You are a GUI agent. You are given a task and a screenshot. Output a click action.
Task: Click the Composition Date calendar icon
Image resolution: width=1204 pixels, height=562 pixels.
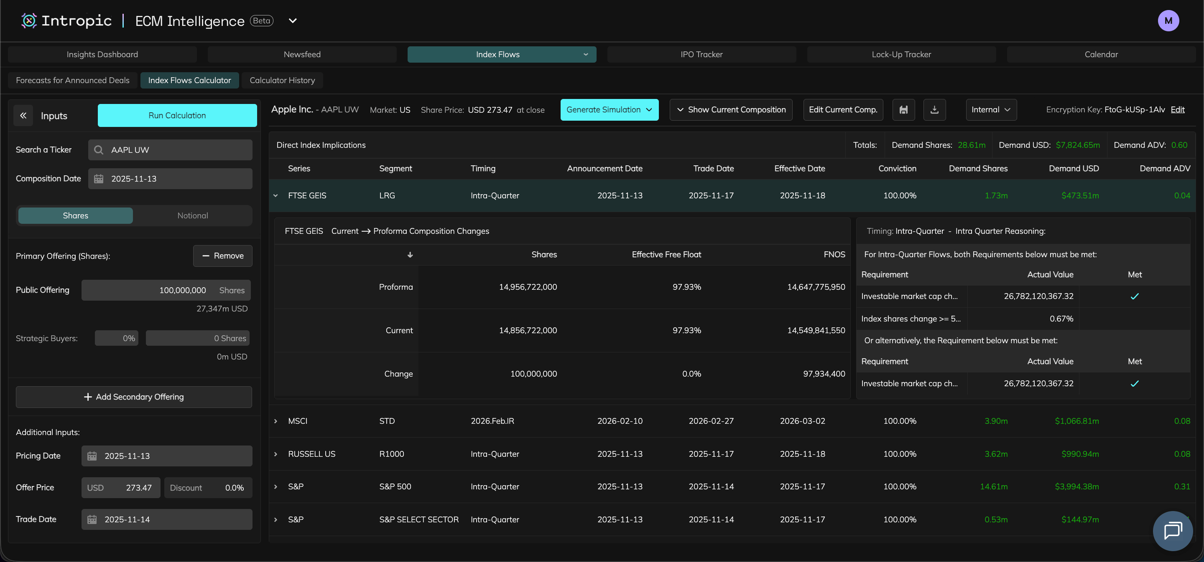pos(99,179)
